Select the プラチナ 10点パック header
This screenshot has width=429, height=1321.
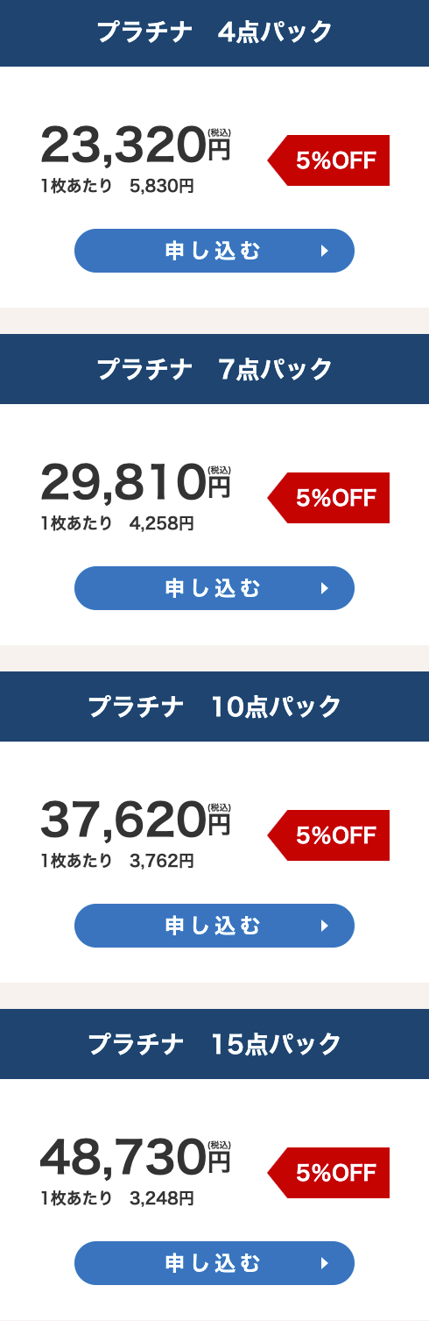click(214, 707)
